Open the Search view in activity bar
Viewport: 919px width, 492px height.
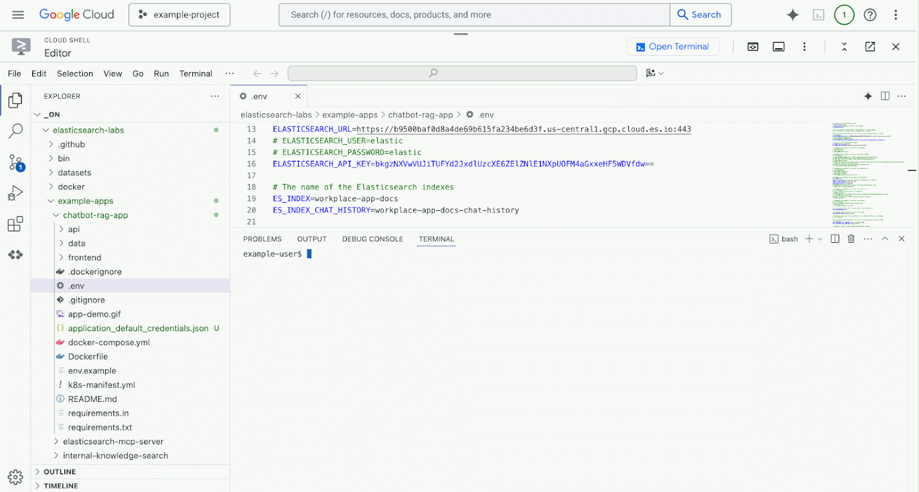coord(16,131)
